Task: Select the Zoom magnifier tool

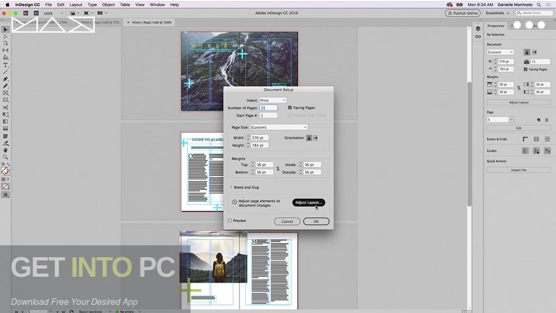Action: tap(5, 157)
